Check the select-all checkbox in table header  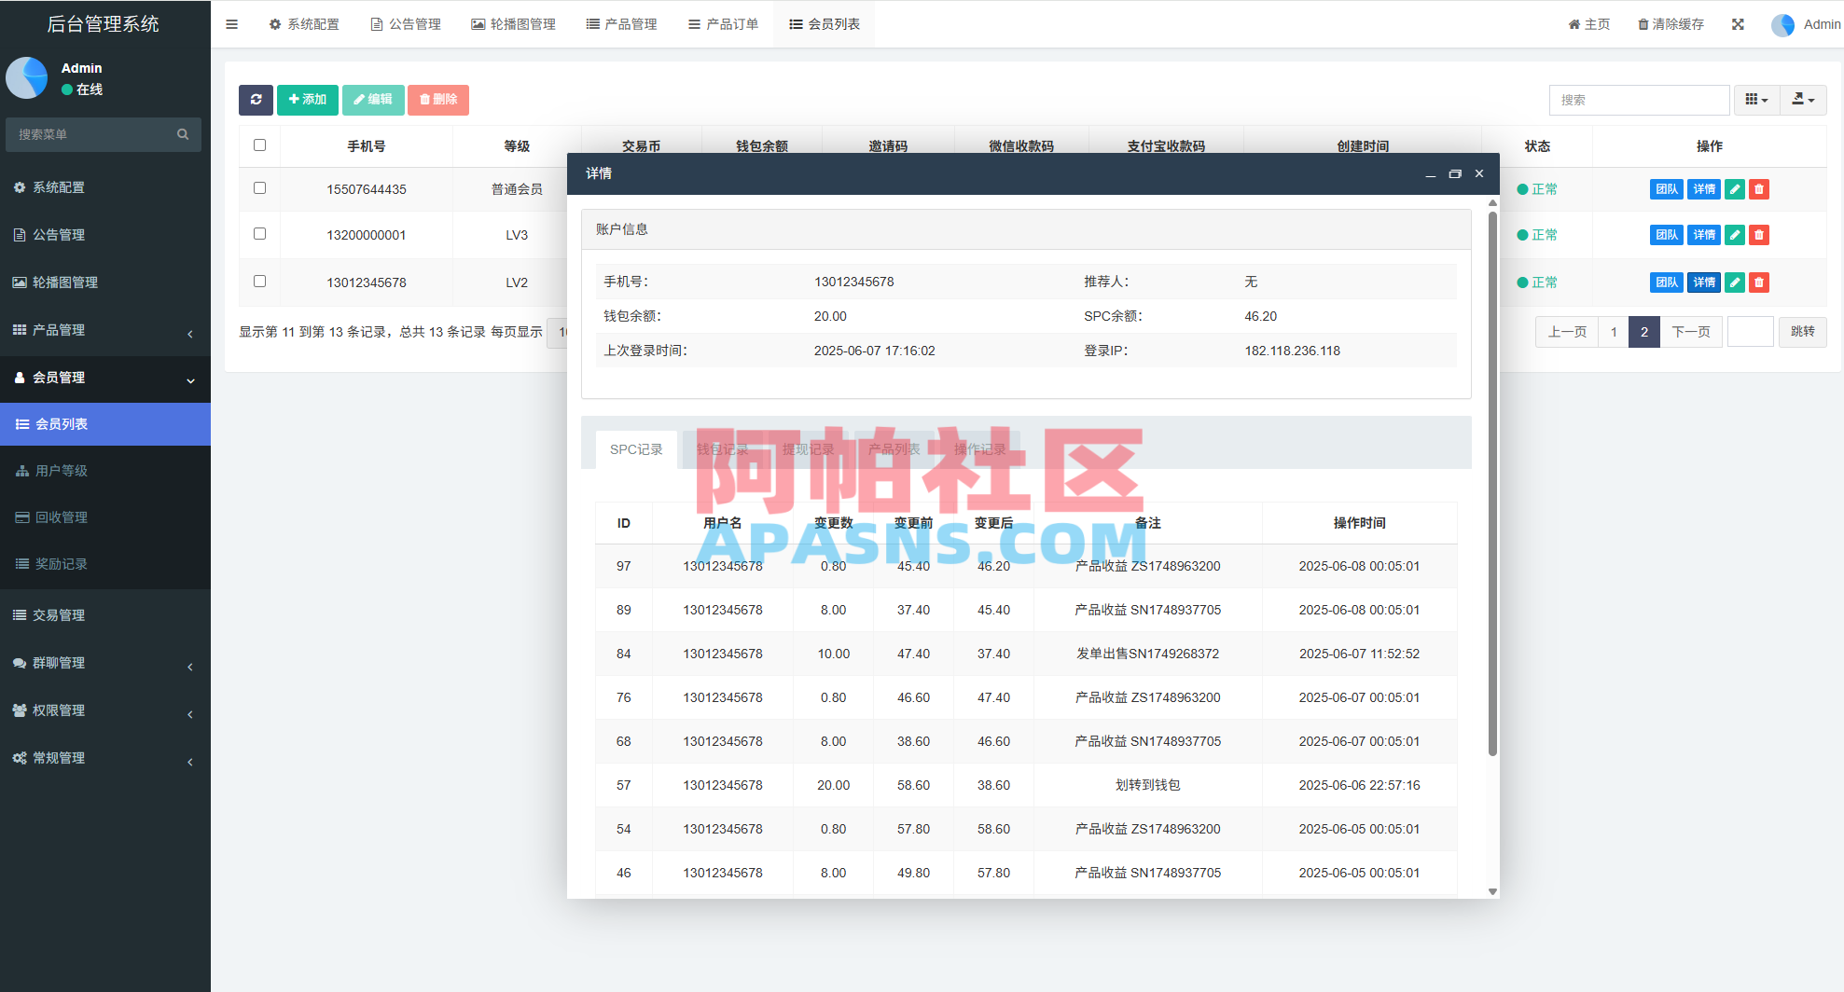(x=259, y=145)
